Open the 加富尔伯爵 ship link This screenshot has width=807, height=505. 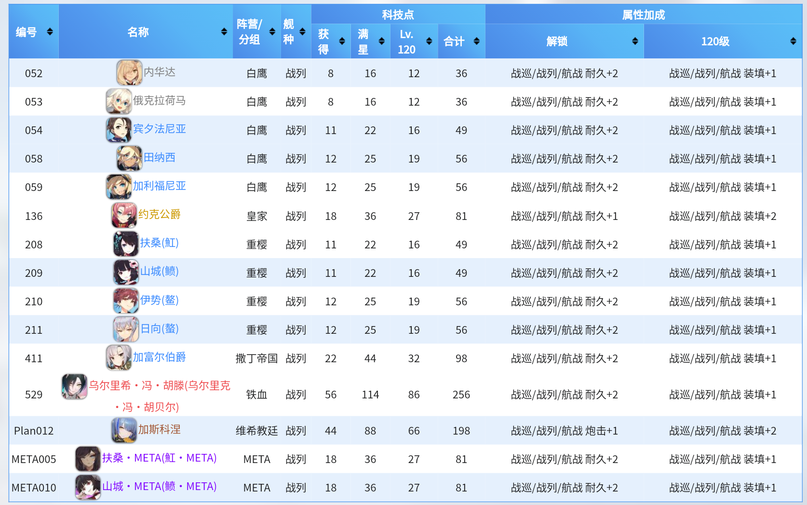pyautogui.click(x=160, y=357)
